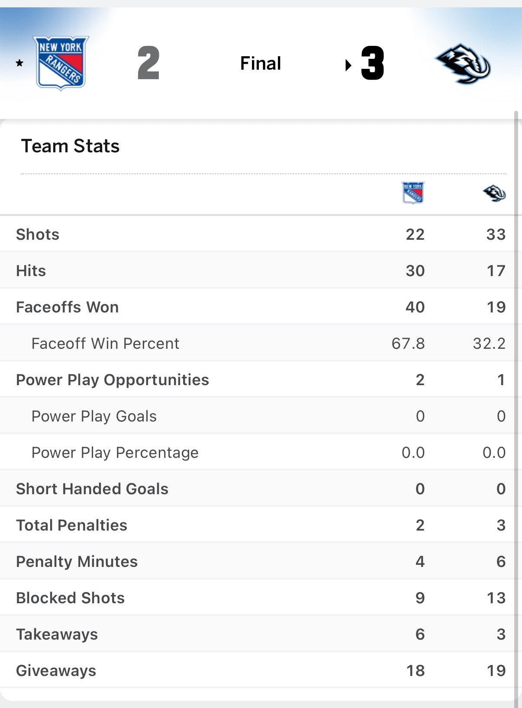522x708 pixels.
Task: Tap the large Mammoth logo at top right
Action: [x=463, y=64]
